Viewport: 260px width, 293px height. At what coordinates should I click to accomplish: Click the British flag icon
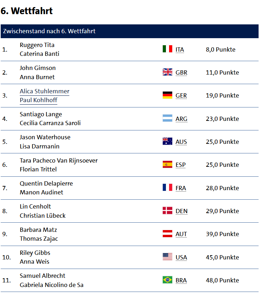pyautogui.click(x=167, y=72)
